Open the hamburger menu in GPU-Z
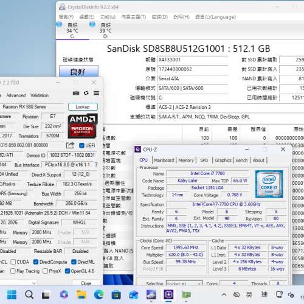The image size is (304, 304). [97, 93]
